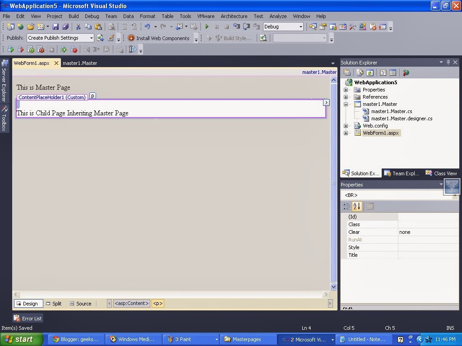
Task: Click Browser preview icon beside Build Style
Action: [x=263, y=38]
